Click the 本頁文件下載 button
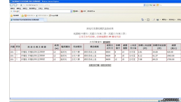The image size is (181, 102). click(94, 65)
